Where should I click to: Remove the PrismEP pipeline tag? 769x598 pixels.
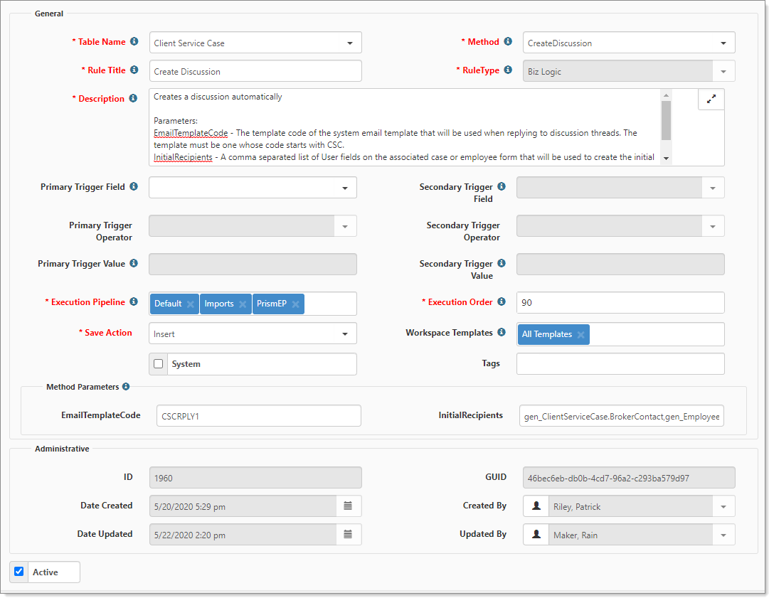[x=295, y=304]
